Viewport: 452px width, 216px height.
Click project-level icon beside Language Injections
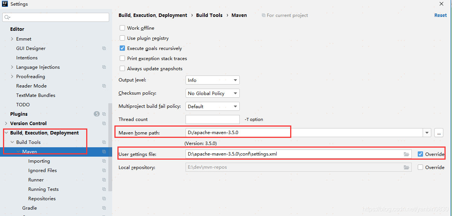[104, 67]
